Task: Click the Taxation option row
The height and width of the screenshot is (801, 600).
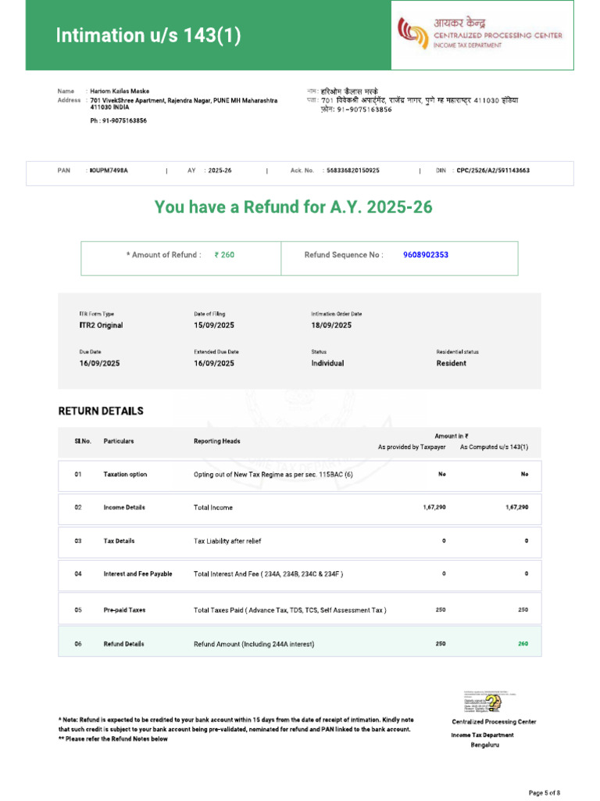Action: pyautogui.click(x=300, y=475)
